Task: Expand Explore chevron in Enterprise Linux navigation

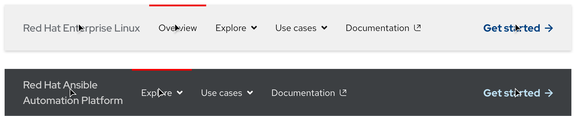Action: [254, 28]
